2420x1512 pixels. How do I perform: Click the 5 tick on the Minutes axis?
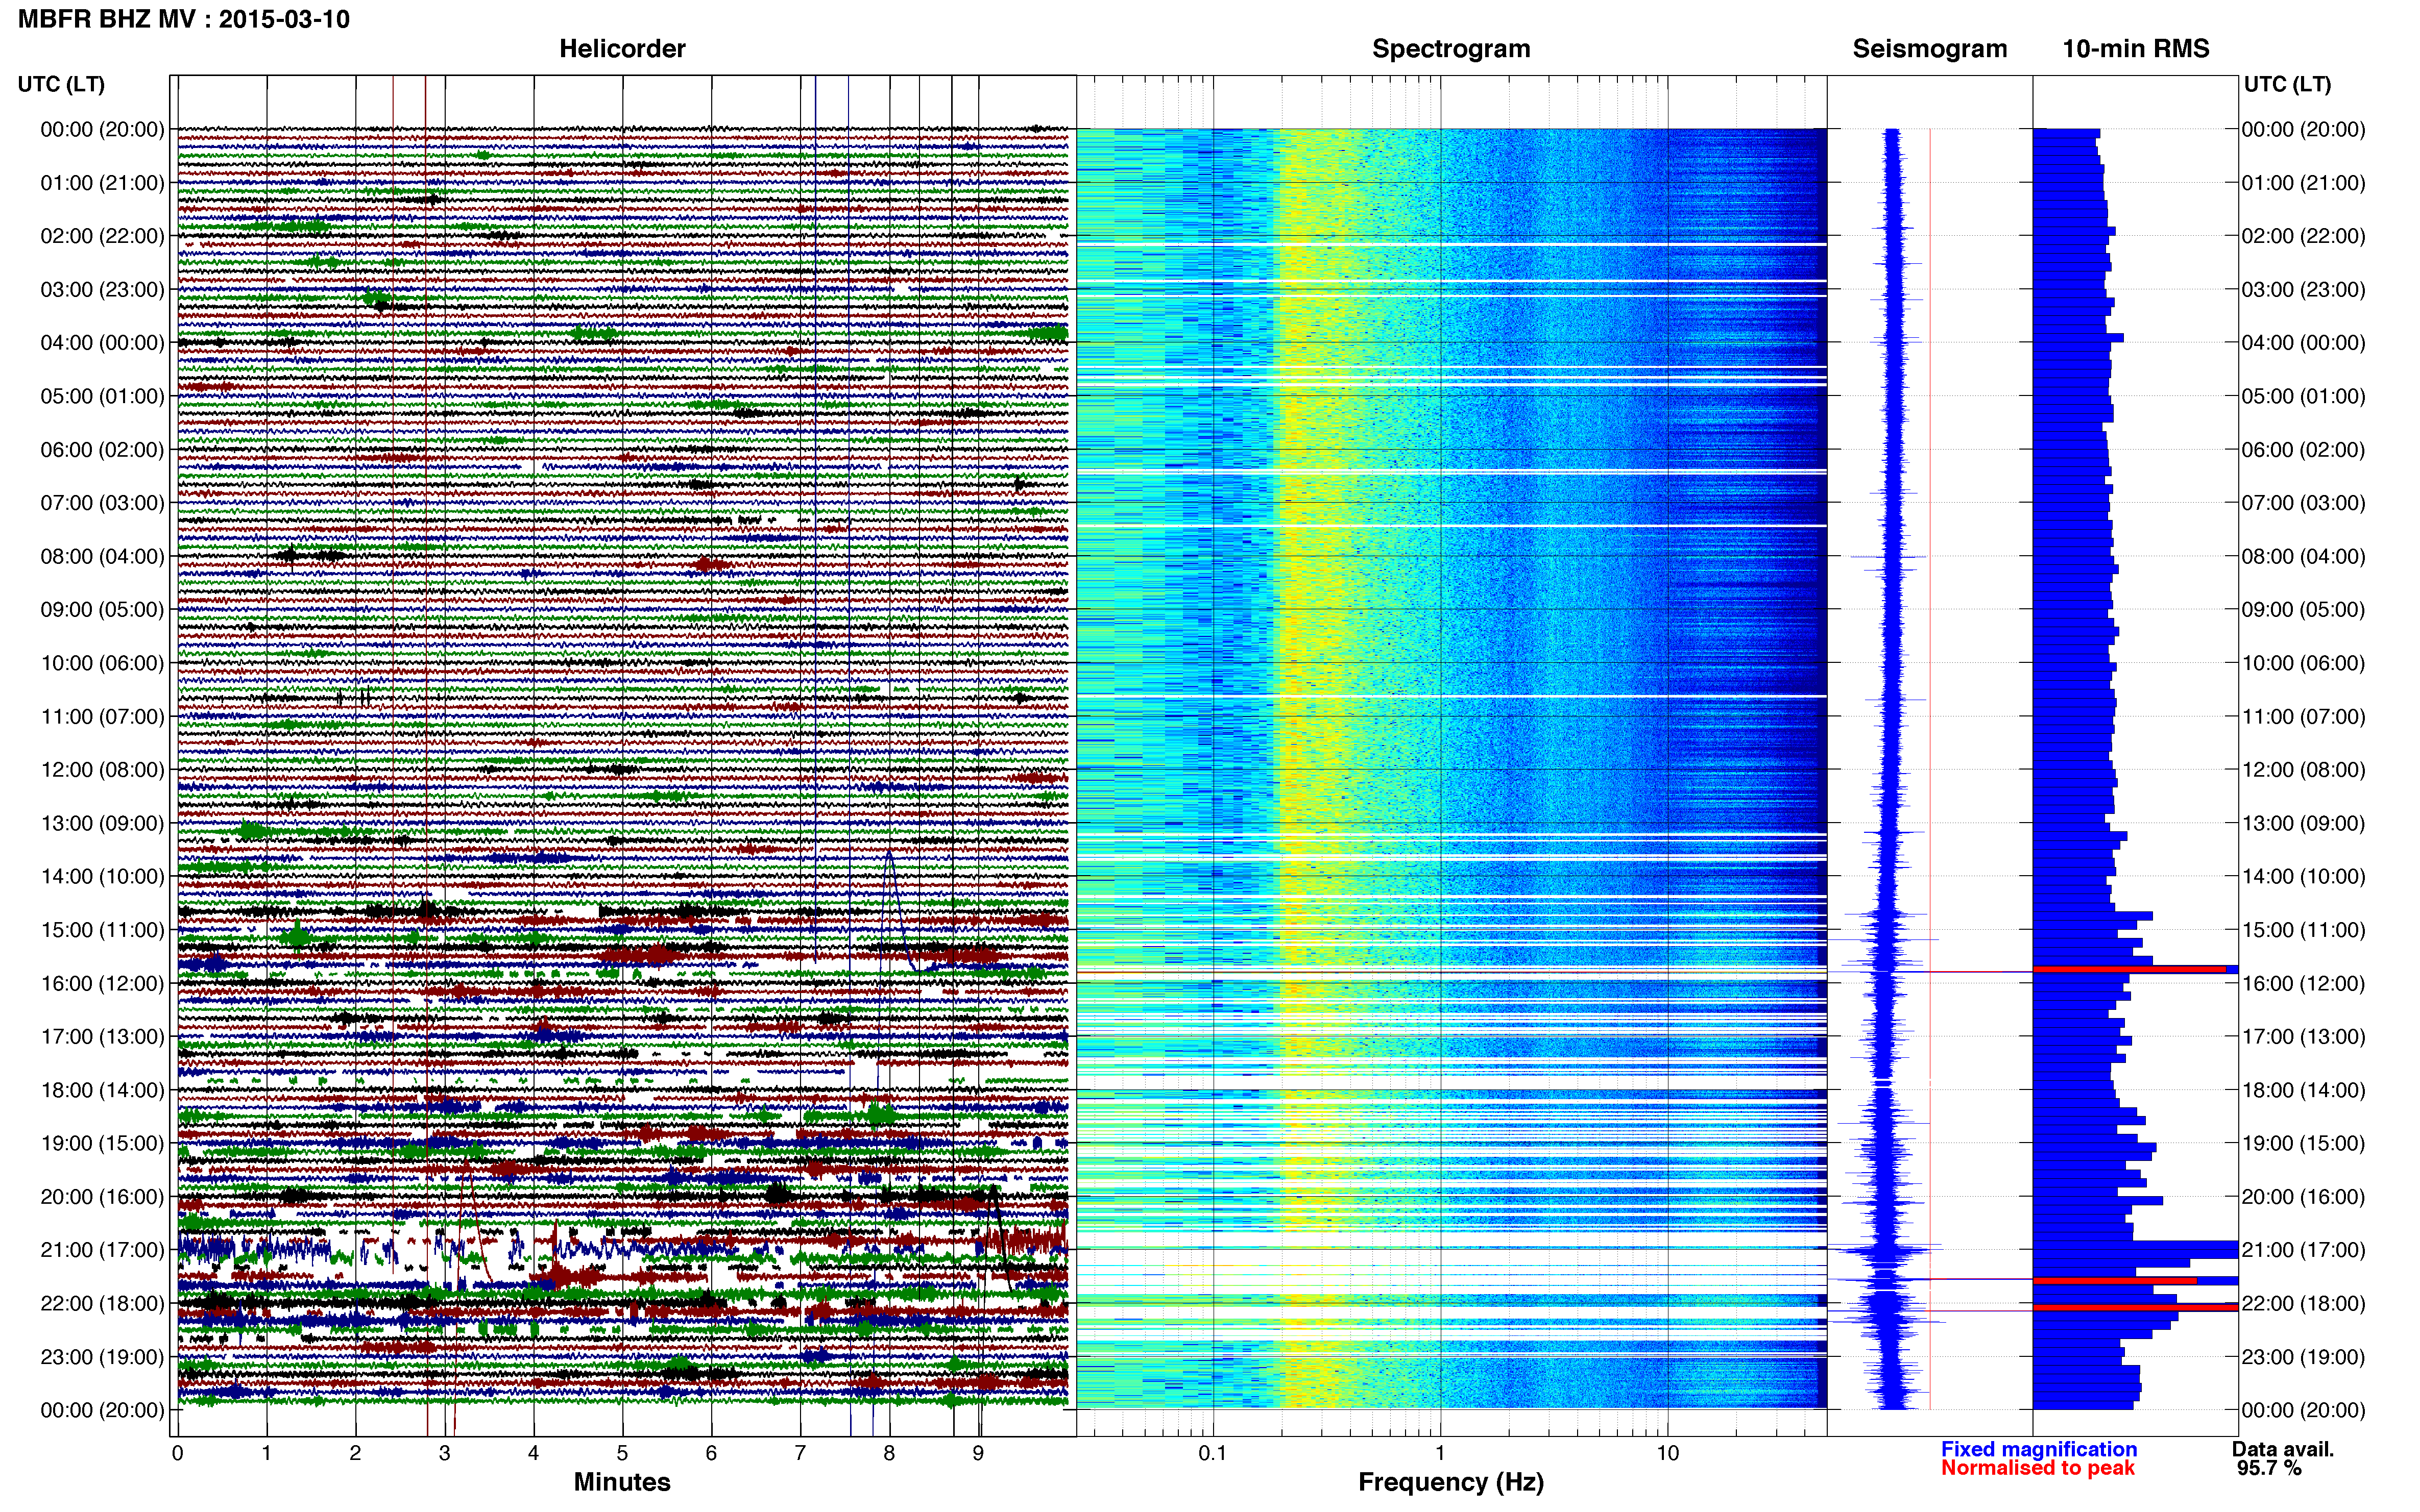[x=622, y=1454]
